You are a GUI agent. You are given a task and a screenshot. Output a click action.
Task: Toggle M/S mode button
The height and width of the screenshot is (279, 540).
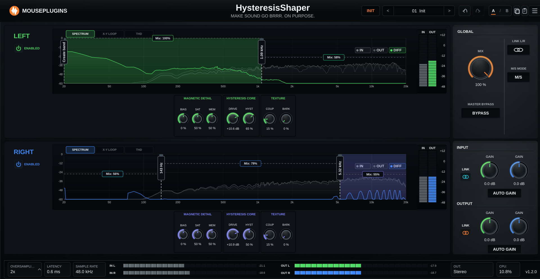pyautogui.click(x=518, y=77)
